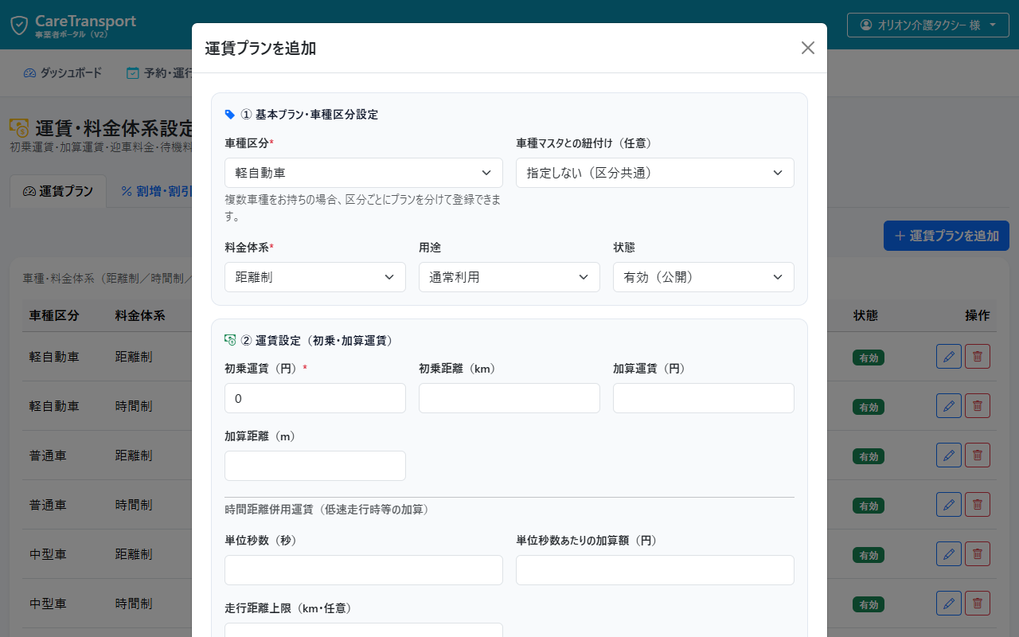This screenshot has height=637, width=1019.
Task: Edit the 軽自動車 時間制 row
Action: (x=949, y=406)
